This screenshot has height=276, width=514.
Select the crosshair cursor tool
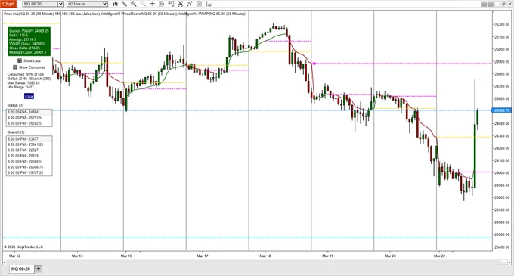pos(152,4)
